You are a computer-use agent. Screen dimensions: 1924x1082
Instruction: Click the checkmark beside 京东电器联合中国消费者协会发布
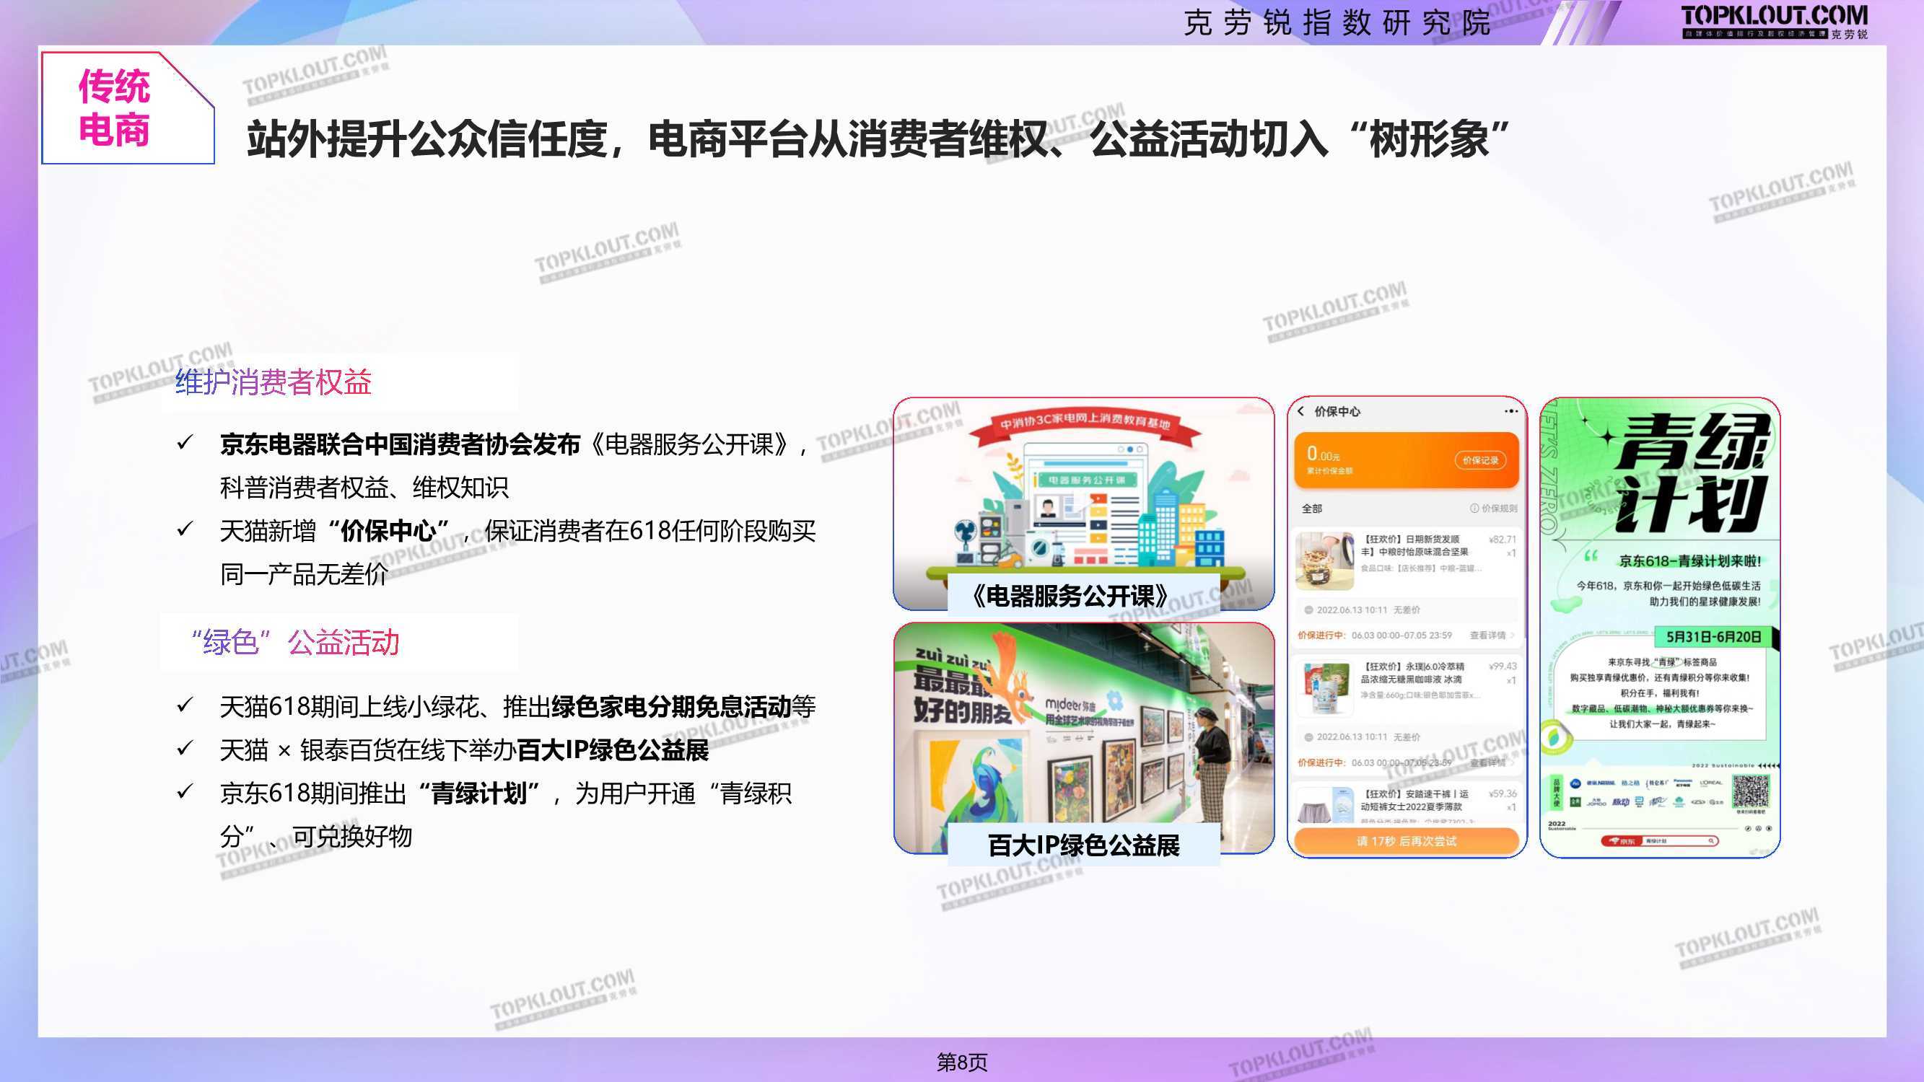(185, 443)
